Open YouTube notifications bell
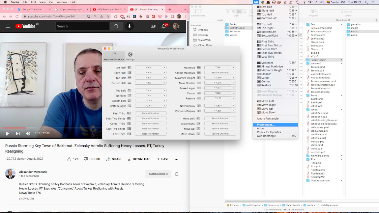379x213 pixels. click(x=163, y=26)
